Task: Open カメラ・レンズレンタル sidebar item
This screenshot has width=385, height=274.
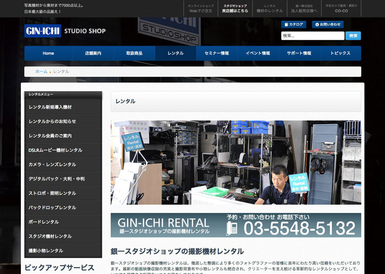Action: click(x=63, y=164)
